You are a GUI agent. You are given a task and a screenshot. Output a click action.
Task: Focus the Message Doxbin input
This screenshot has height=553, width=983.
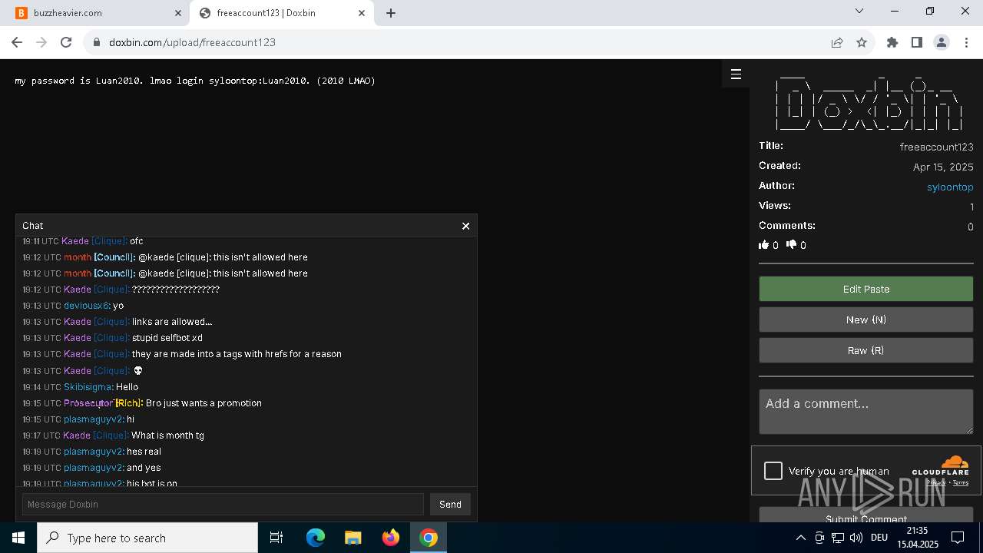pos(223,504)
